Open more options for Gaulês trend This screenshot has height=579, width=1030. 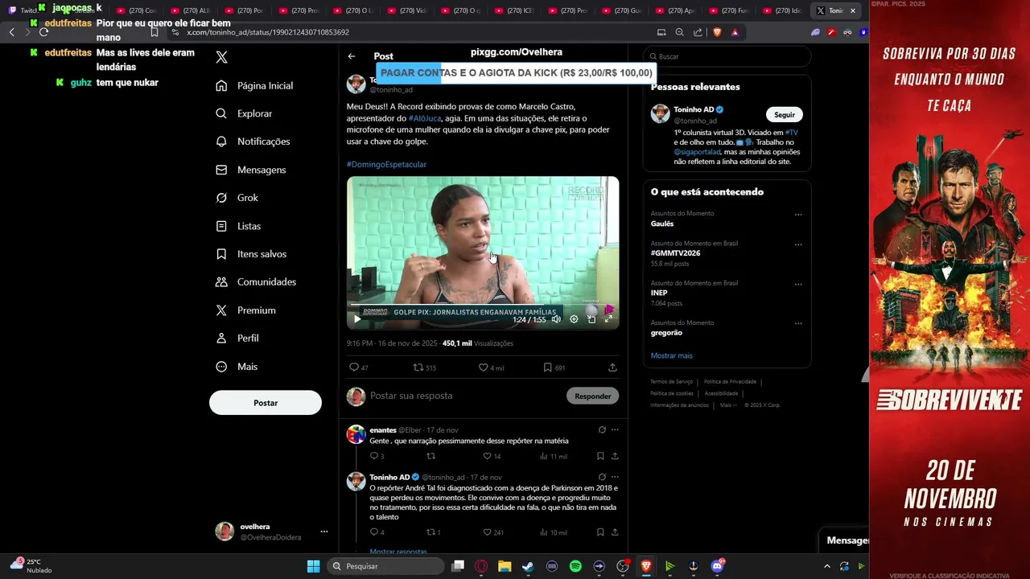798,215
